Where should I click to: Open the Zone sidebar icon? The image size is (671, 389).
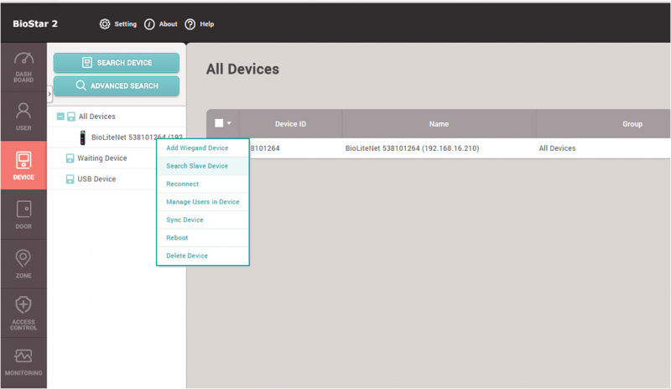point(23,259)
